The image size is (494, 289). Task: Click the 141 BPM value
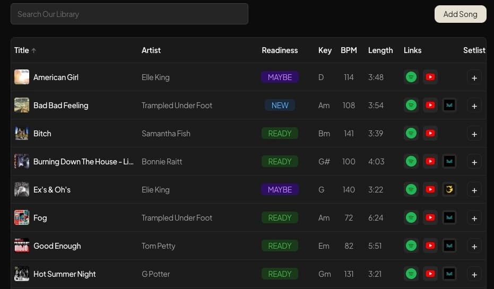pos(349,133)
